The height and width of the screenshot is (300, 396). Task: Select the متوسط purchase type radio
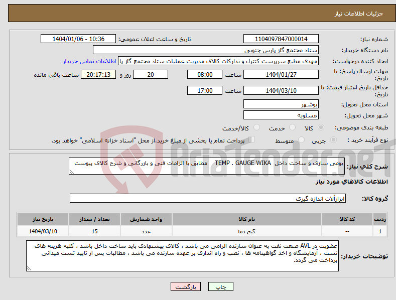click(x=301, y=139)
